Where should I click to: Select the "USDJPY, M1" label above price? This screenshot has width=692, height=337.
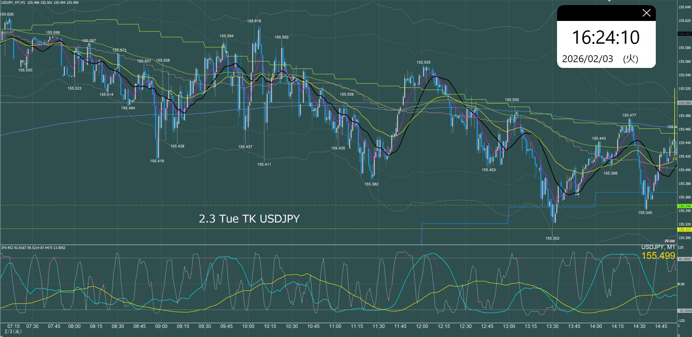[658, 247]
